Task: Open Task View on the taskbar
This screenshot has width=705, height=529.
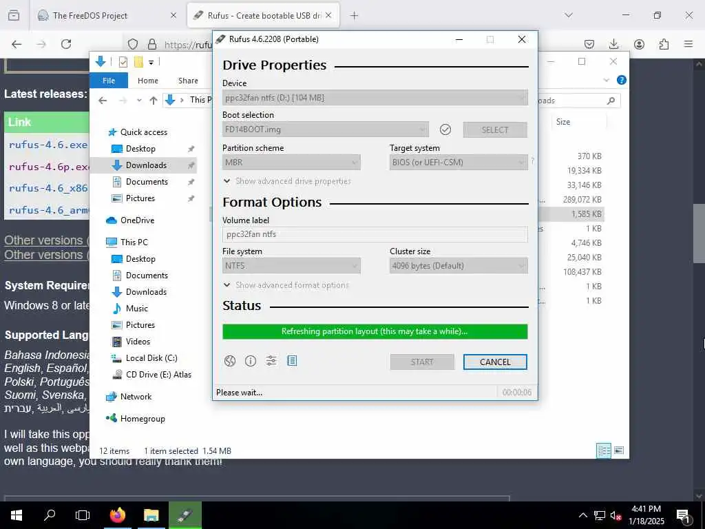Action: [x=83, y=515]
